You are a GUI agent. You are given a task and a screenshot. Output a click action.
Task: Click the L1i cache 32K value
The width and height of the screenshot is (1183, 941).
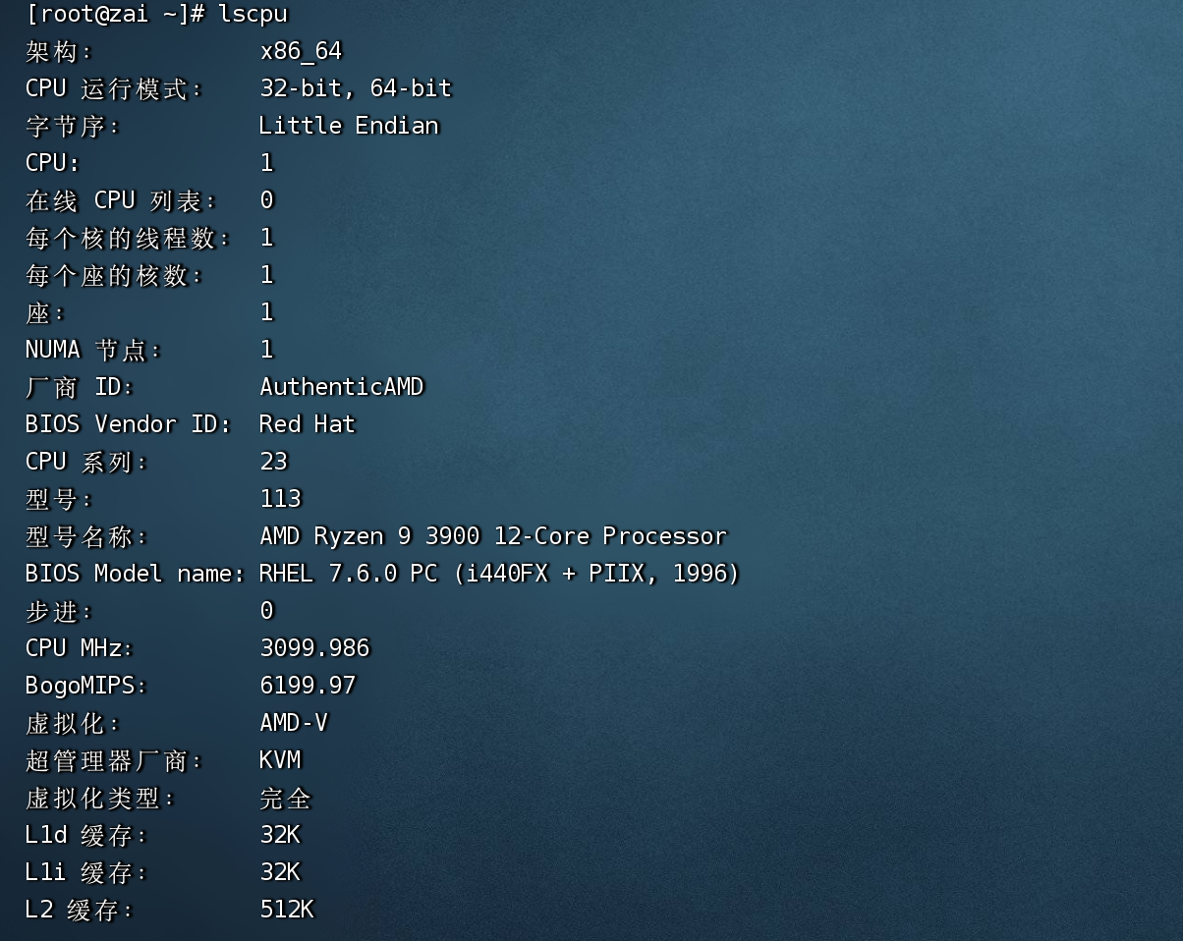coord(280,872)
